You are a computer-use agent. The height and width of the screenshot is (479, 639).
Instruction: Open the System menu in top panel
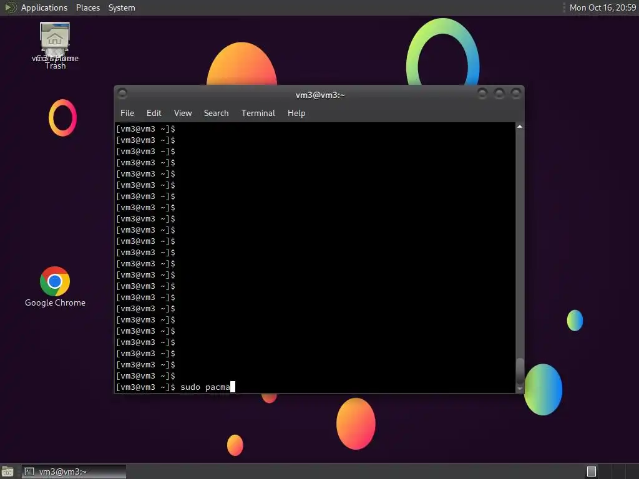pos(122,7)
